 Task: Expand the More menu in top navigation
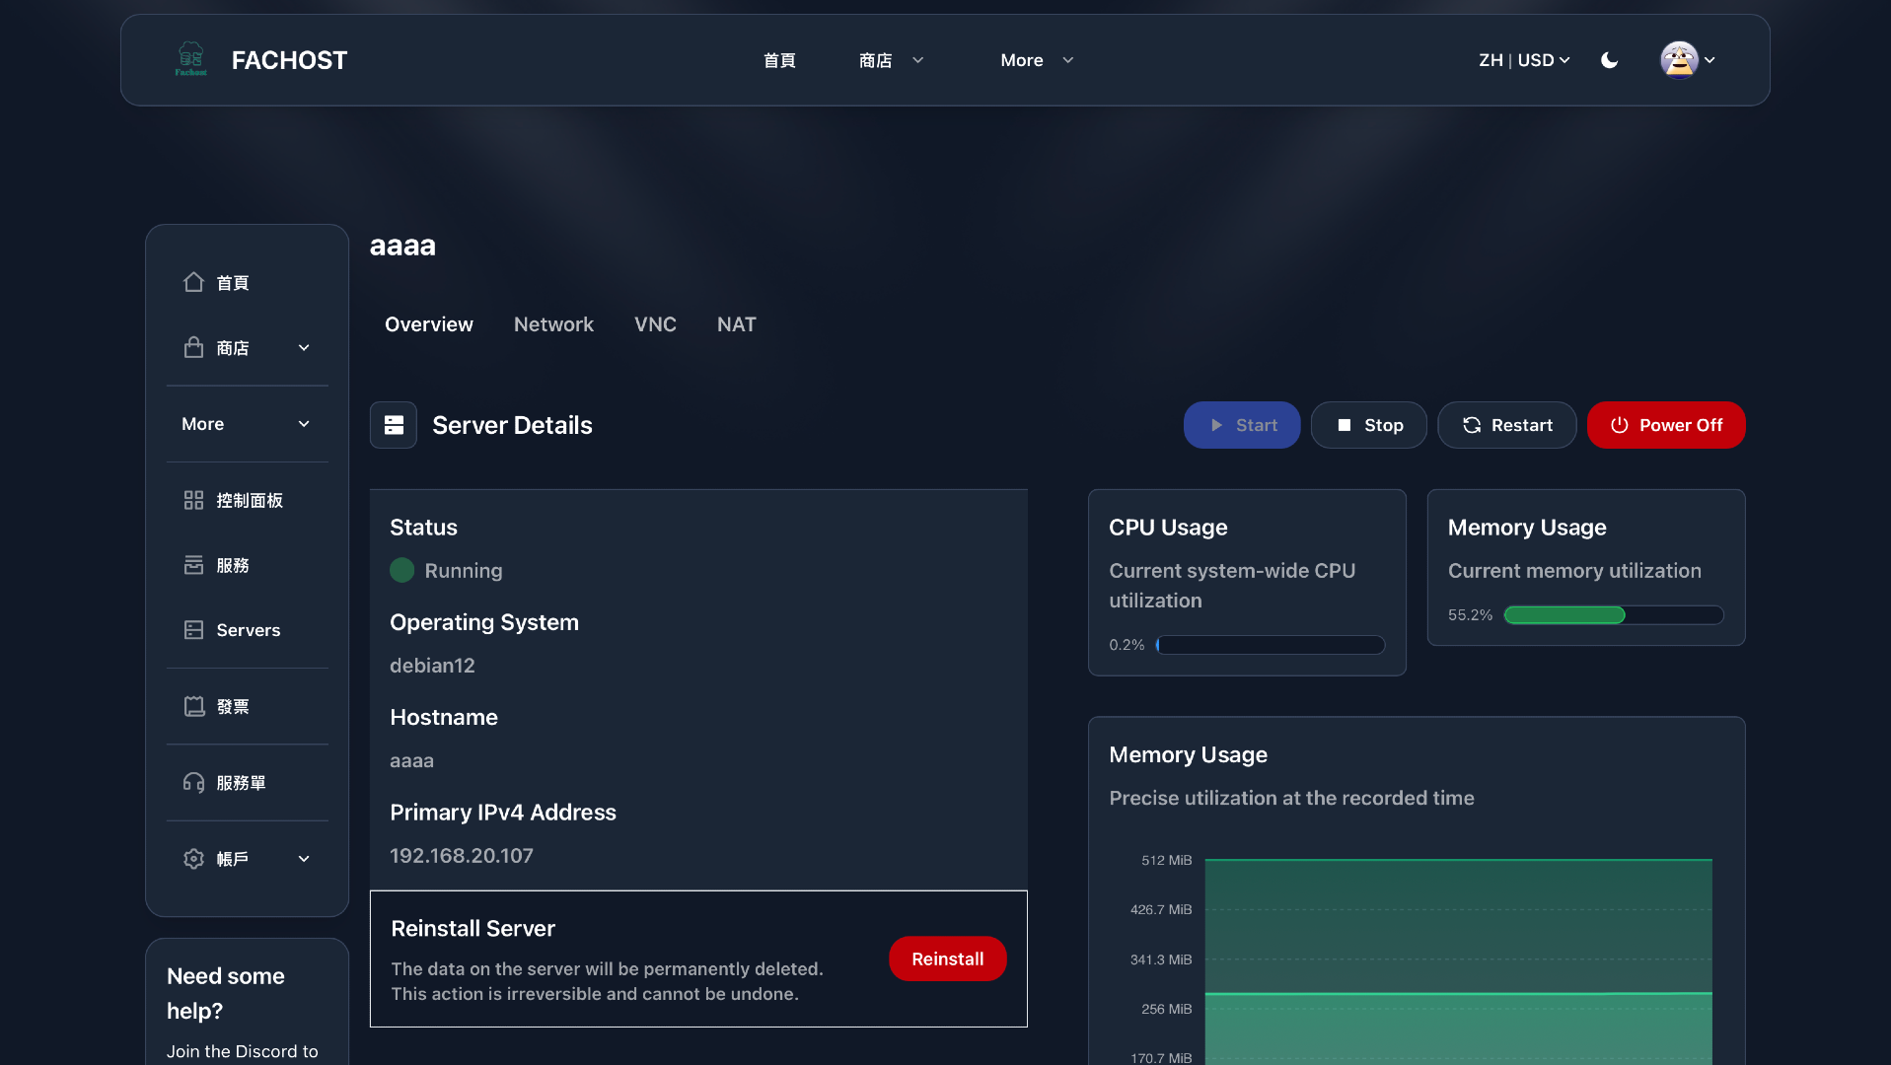1036,60
